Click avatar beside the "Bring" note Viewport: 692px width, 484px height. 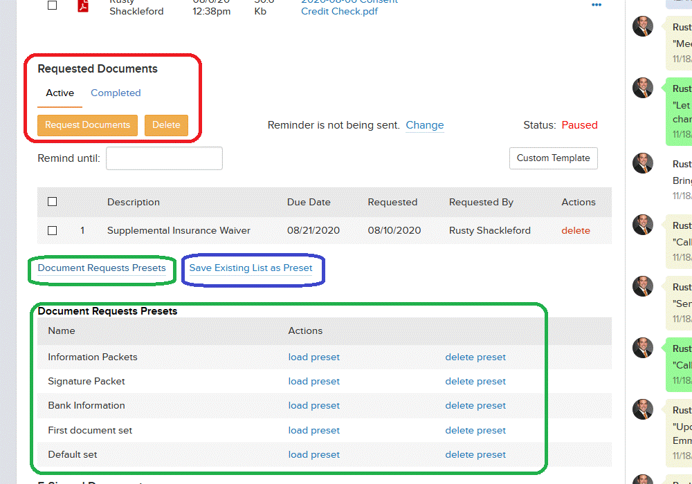(x=643, y=163)
